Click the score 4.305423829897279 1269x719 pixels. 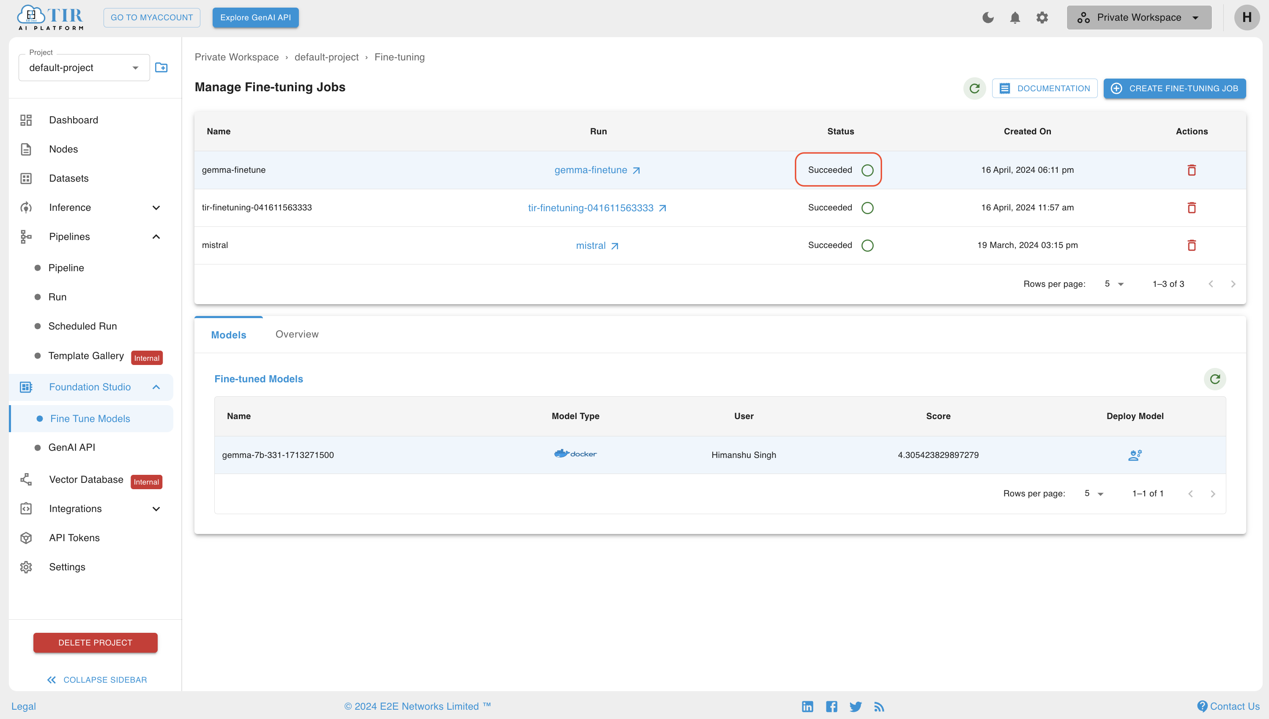point(938,455)
